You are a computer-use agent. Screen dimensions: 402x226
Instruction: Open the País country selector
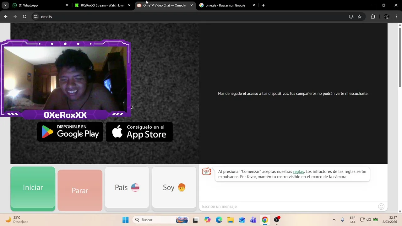click(x=127, y=187)
